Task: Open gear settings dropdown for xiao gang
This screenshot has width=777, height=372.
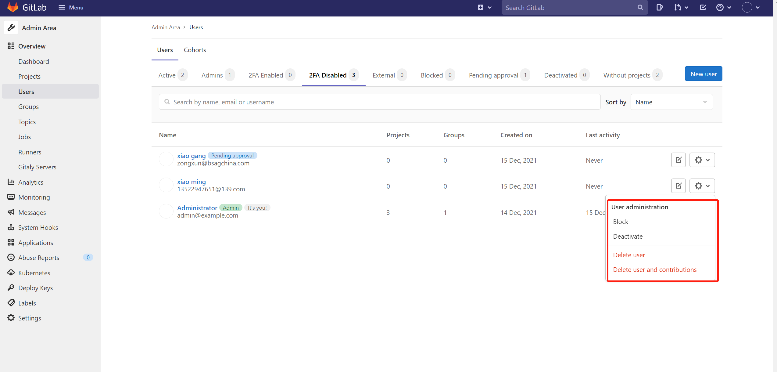Action: click(702, 160)
